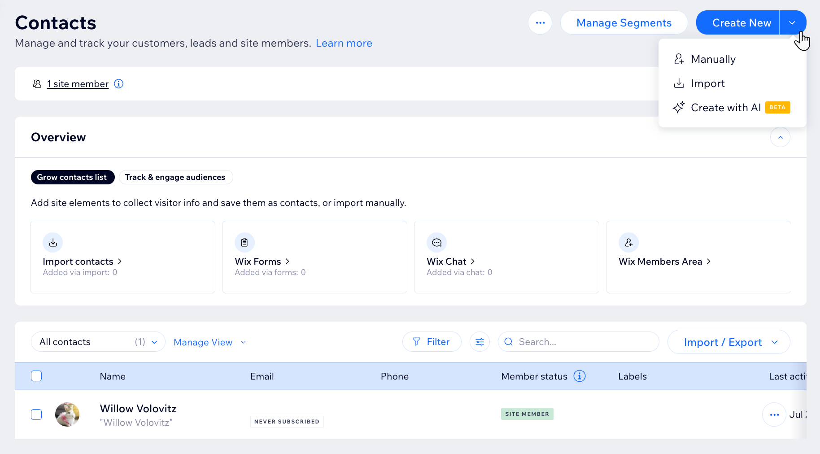820x454 pixels.
Task: Select the Grow contacts list tab
Action: (72, 177)
